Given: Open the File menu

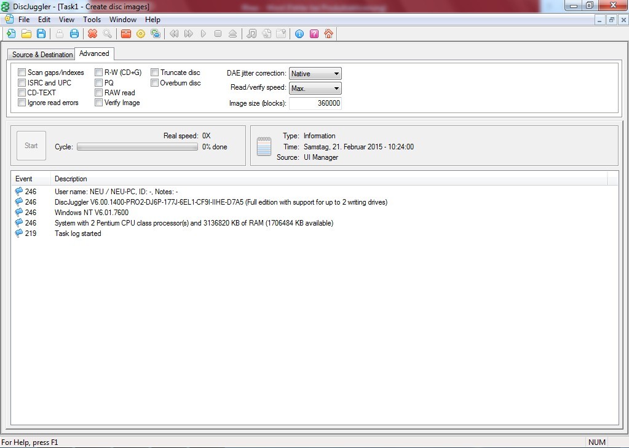Looking at the screenshot, I should [x=23, y=19].
